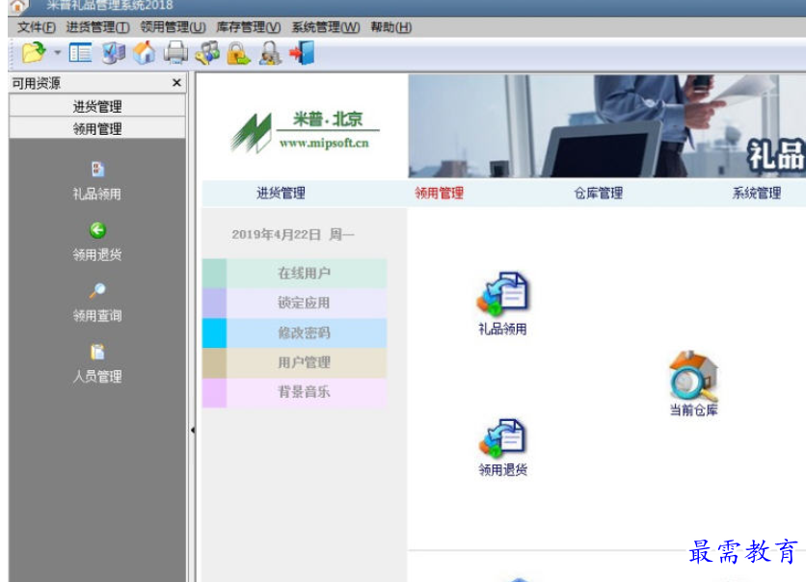Viewport: 806px width, 582px height.
Task: Switch to the 进货管理 navigation tab
Action: pyautogui.click(x=282, y=193)
